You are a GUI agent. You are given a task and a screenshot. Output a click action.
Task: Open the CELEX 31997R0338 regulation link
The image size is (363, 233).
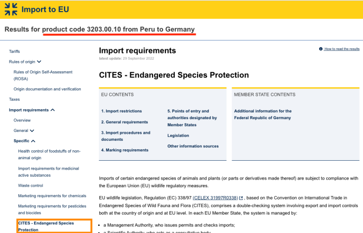click(216, 198)
